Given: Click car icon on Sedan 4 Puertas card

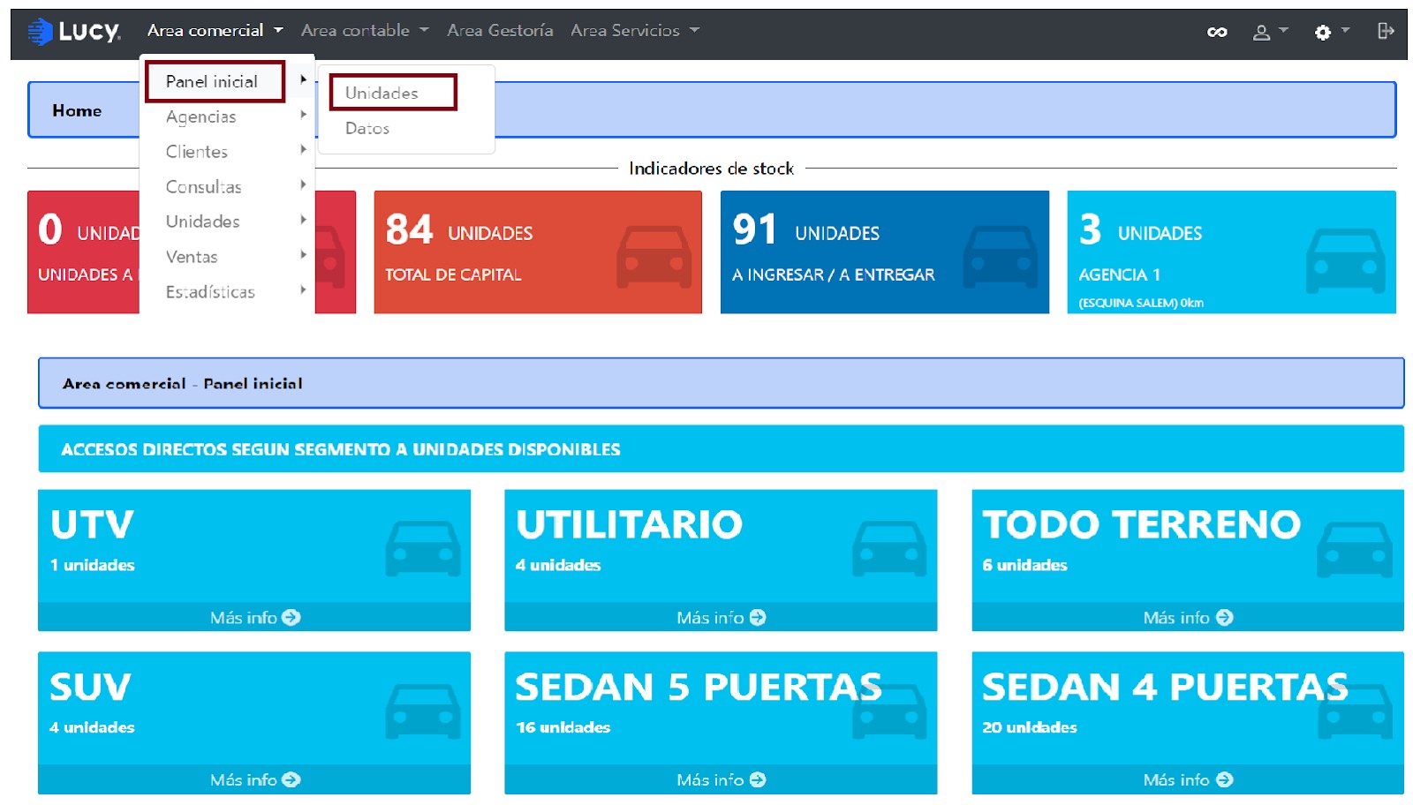Looking at the screenshot, I should coord(1355,711).
